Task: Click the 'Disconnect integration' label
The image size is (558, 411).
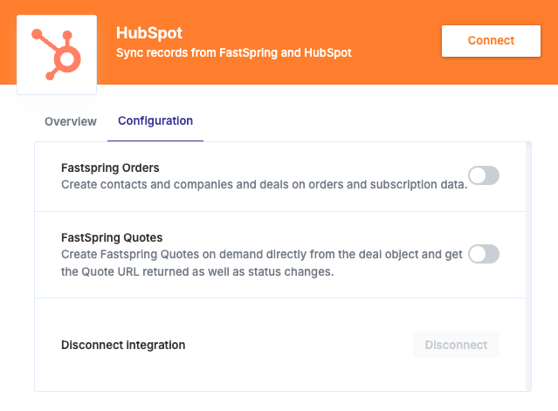Action: click(123, 345)
